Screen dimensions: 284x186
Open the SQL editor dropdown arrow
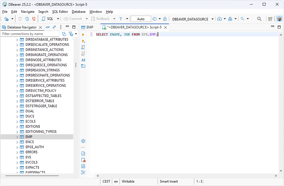[58, 19]
